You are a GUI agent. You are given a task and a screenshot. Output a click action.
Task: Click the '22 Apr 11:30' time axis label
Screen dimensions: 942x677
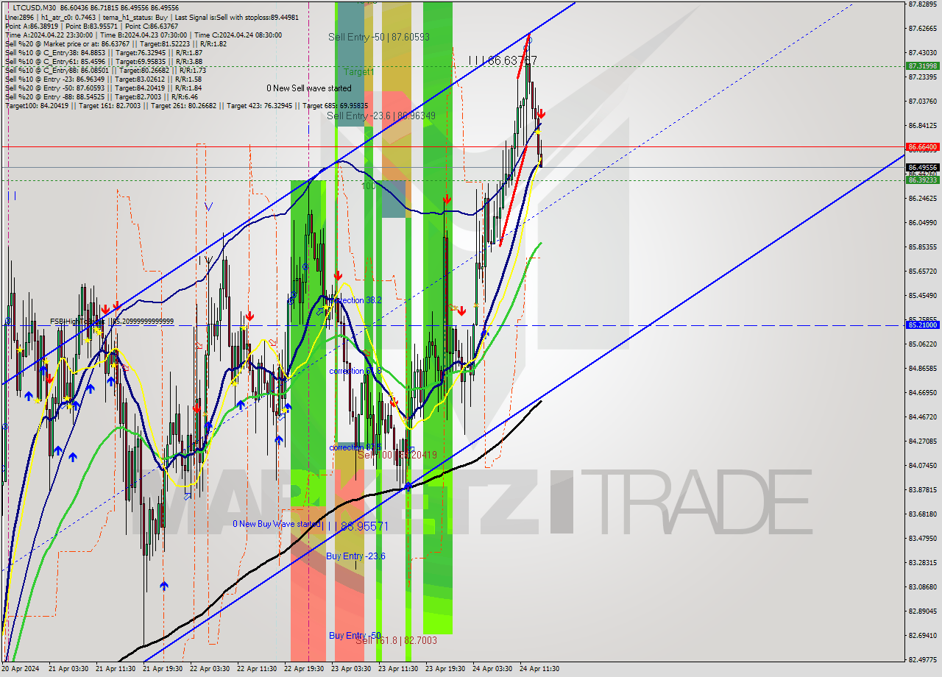(x=257, y=669)
